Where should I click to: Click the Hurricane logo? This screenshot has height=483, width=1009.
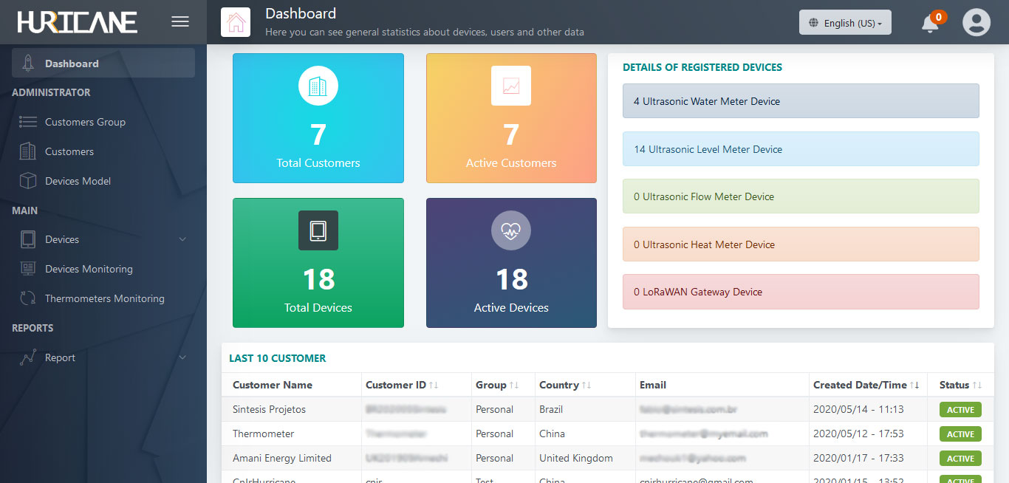[78, 22]
